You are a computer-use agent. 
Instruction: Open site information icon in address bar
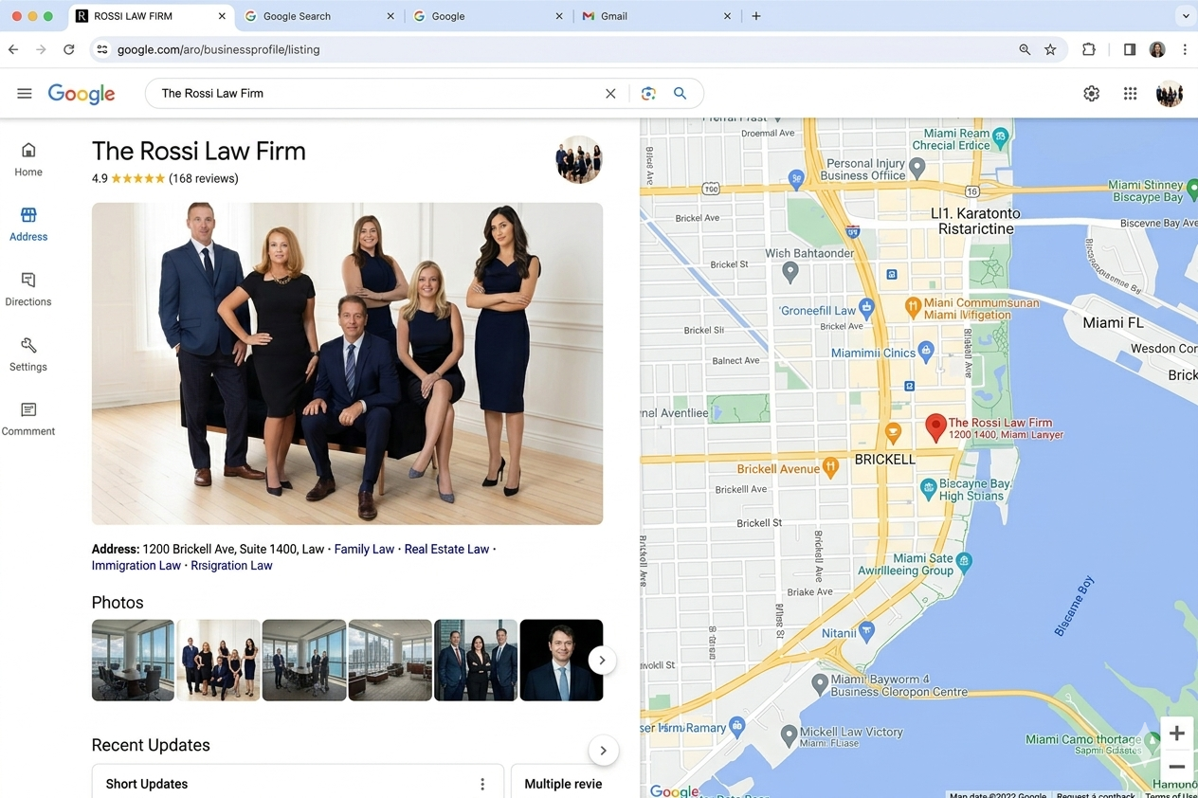click(x=102, y=49)
